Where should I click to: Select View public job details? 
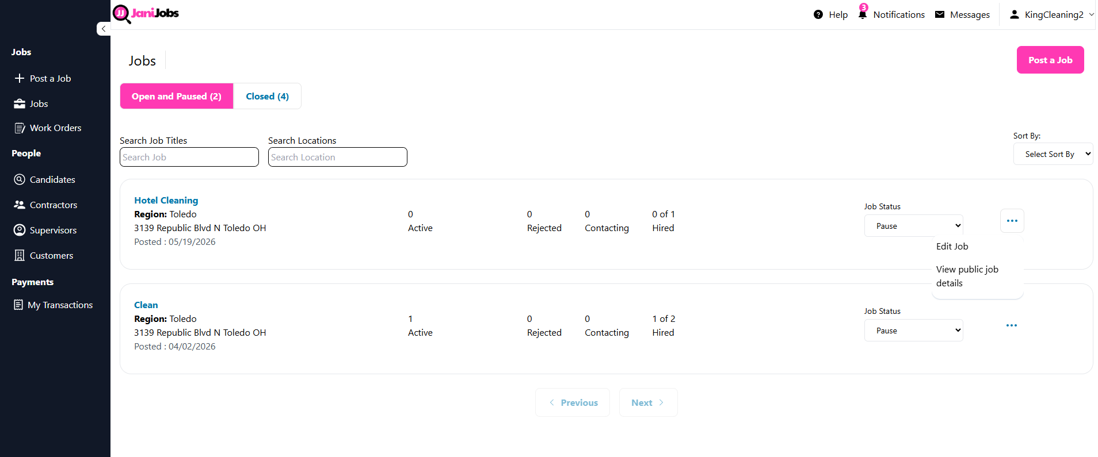tap(967, 276)
